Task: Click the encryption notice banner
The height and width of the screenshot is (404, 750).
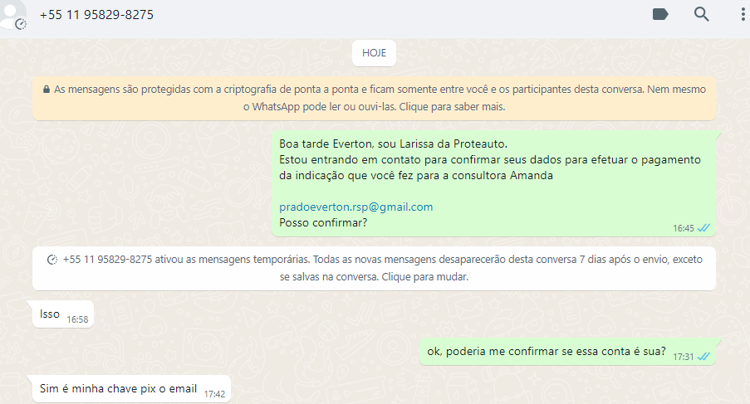Action: coord(374,98)
